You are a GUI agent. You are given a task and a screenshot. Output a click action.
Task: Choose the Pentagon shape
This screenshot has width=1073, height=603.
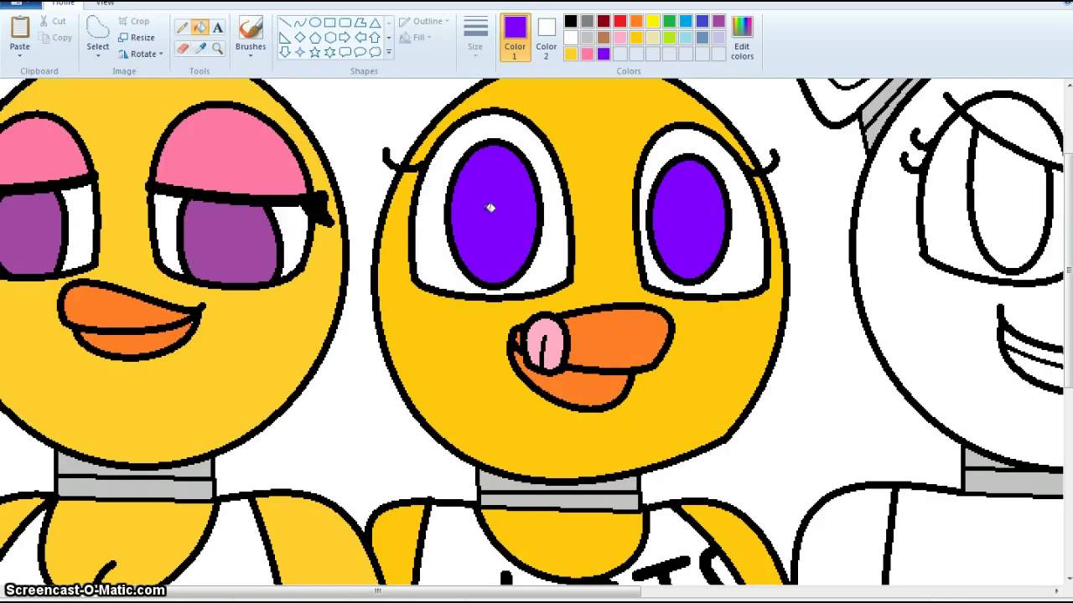click(x=314, y=37)
